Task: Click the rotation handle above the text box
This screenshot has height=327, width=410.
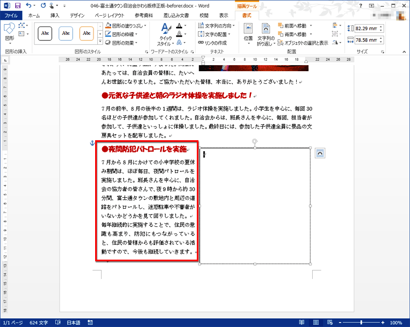Action: (255, 141)
